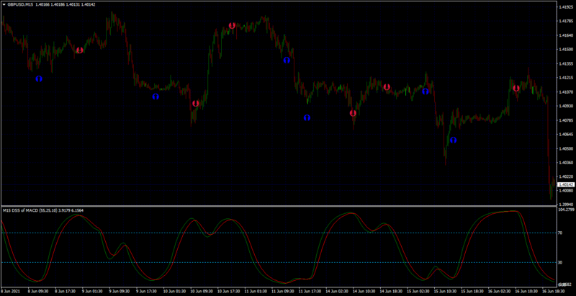The height and width of the screenshot is (296, 576).
Task: Click the 1.39940 price scale label
Action: pos(566,205)
